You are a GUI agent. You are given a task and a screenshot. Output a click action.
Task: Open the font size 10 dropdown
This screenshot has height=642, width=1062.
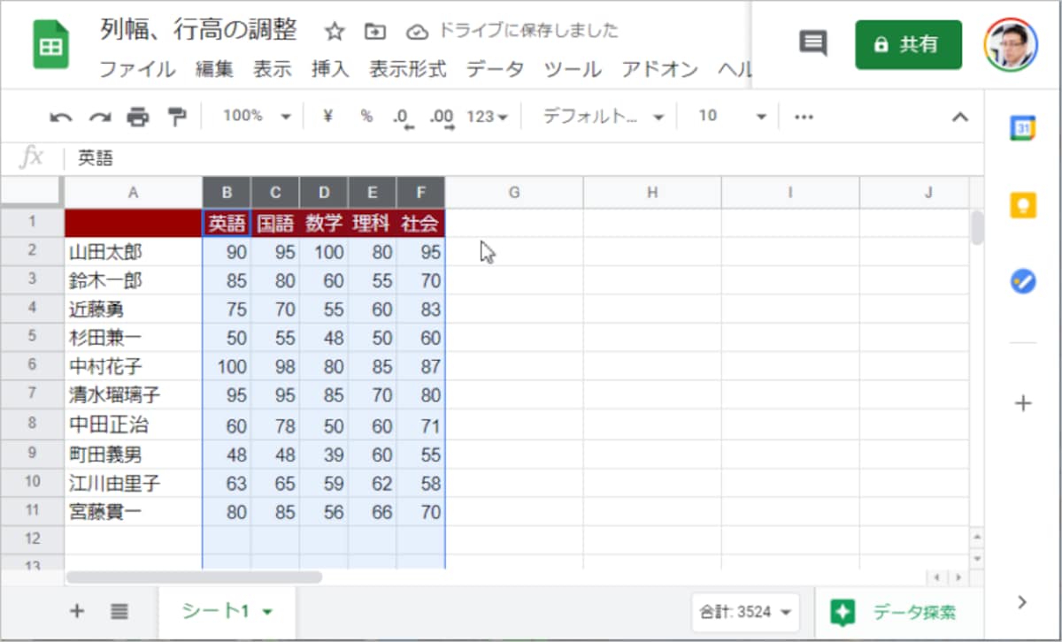[731, 116]
